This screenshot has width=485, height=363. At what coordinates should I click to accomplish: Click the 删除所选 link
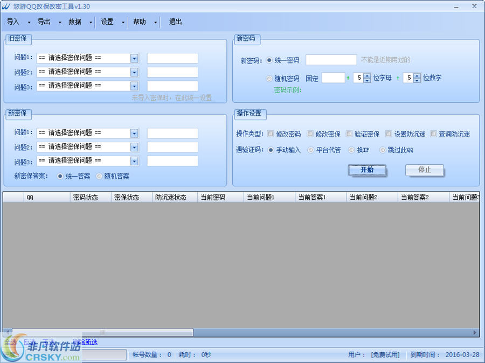pyautogui.click(x=85, y=342)
